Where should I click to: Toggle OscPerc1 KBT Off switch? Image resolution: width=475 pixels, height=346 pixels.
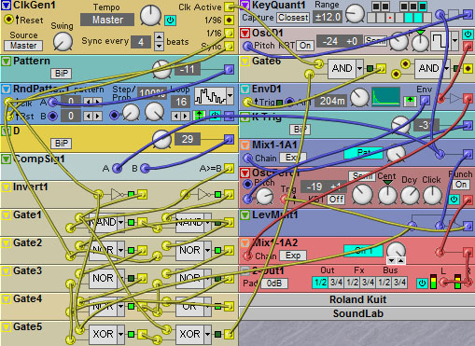[336, 199]
